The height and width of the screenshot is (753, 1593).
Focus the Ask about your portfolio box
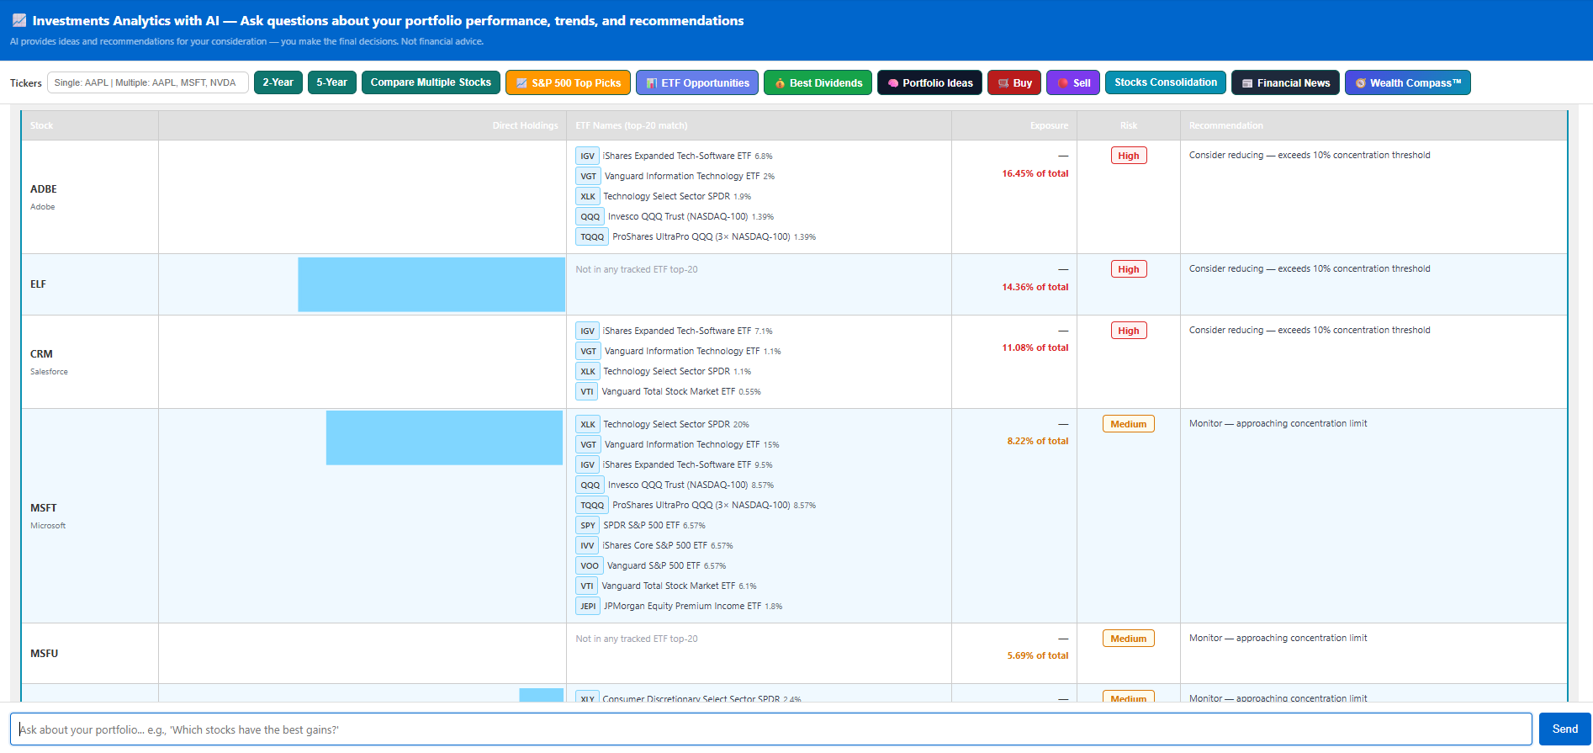[x=770, y=729]
